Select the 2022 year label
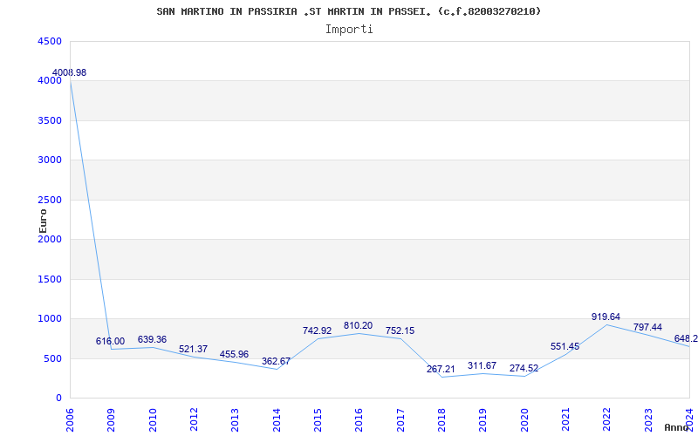698x436 pixels. (606, 419)
